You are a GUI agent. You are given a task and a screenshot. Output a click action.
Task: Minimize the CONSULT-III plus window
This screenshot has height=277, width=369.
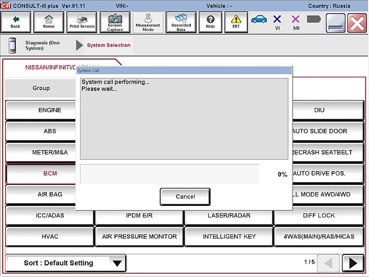click(336, 23)
